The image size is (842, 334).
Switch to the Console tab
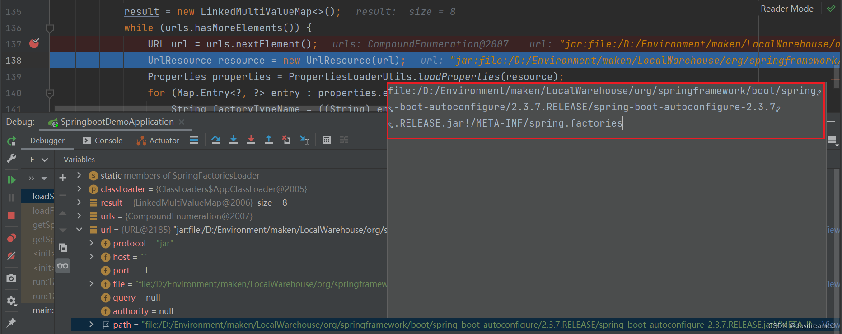click(103, 141)
